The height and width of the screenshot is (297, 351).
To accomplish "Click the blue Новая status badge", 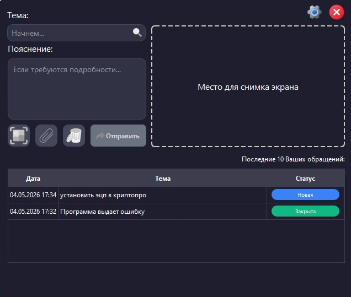I will [305, 195].
